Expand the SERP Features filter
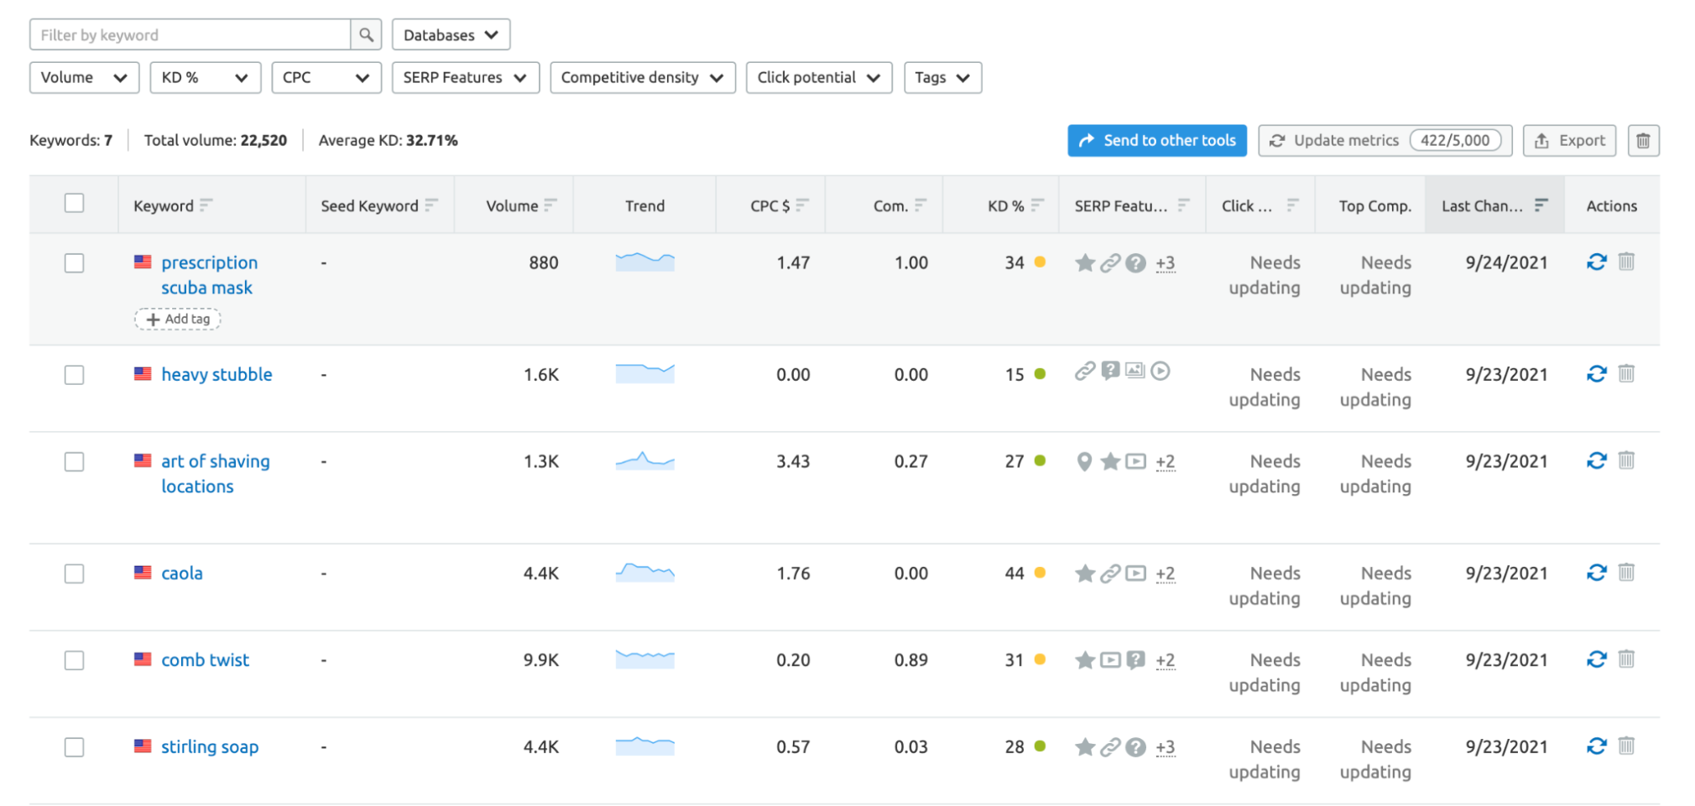 pos(466,78)
